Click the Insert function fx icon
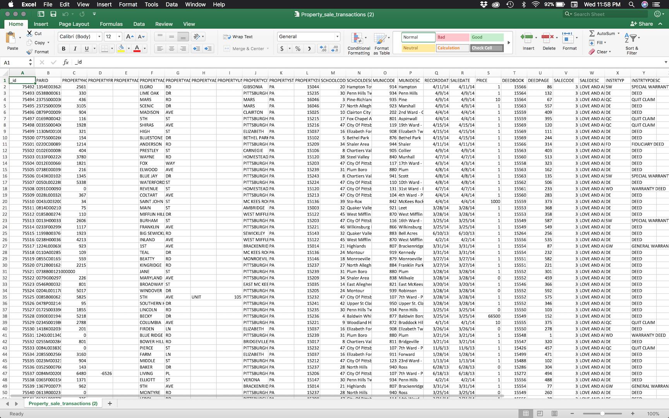This screenshot has width=669, height=418. 66,62
